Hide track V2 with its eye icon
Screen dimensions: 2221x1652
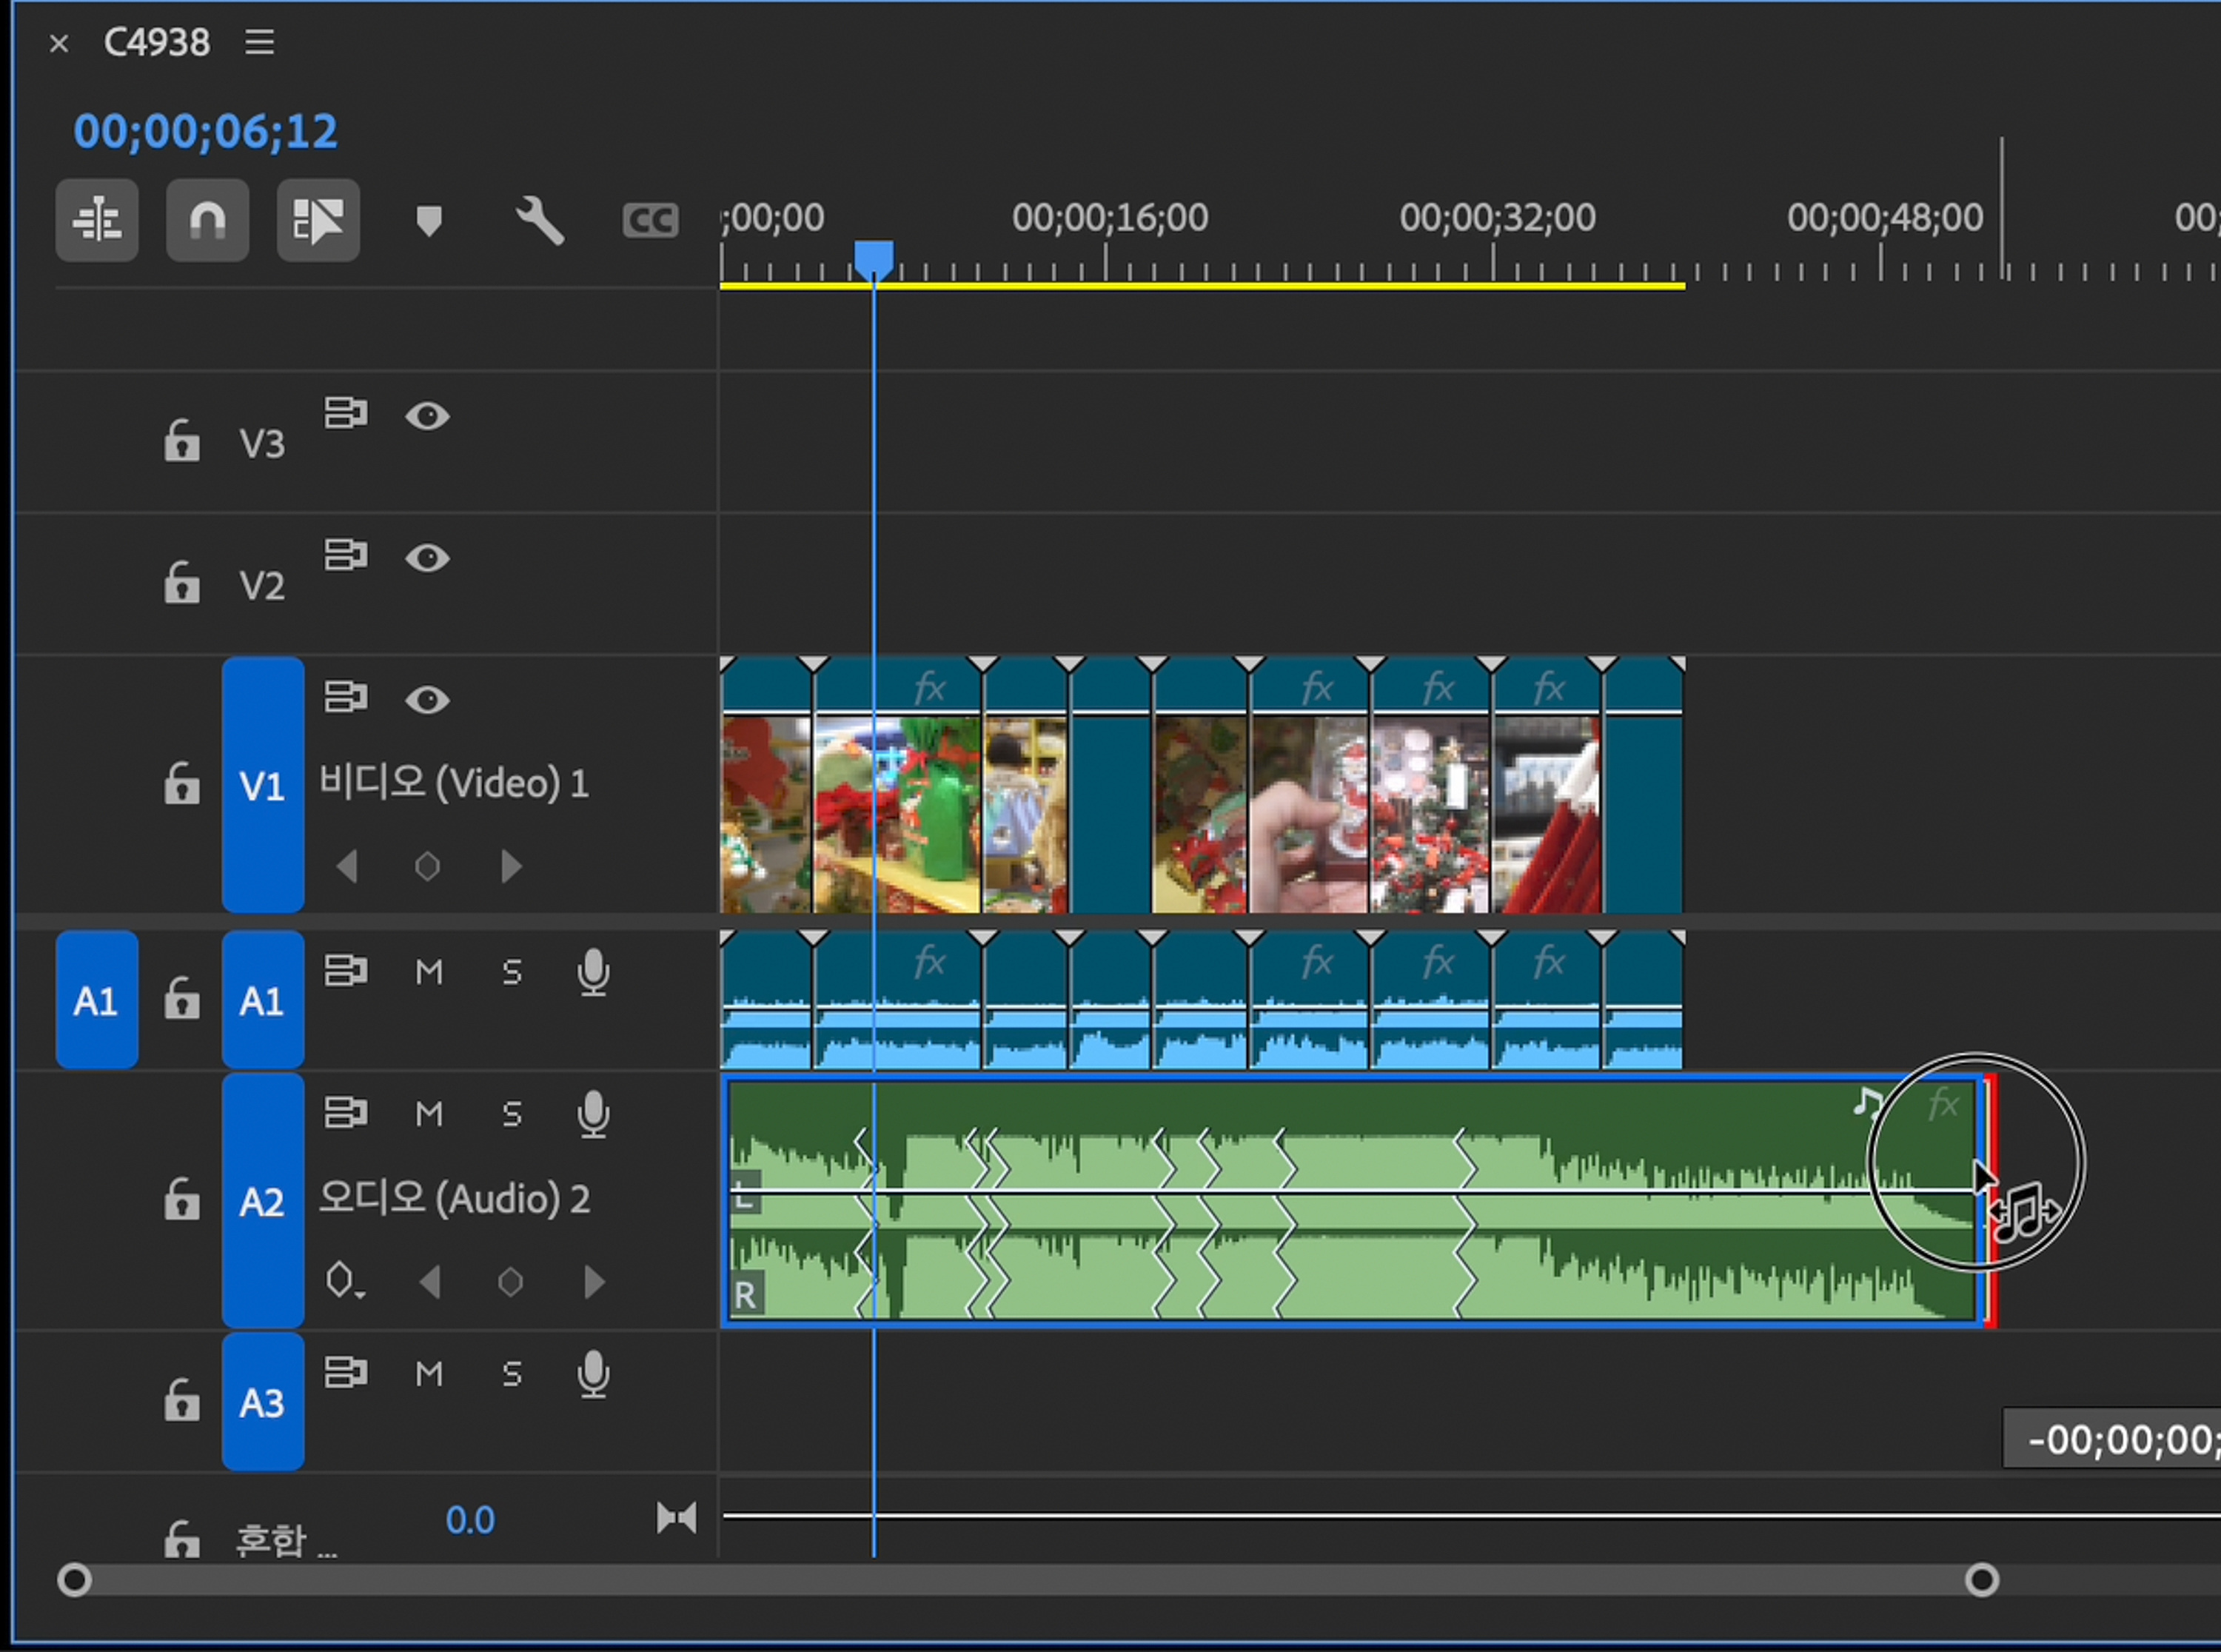point(428,557)
